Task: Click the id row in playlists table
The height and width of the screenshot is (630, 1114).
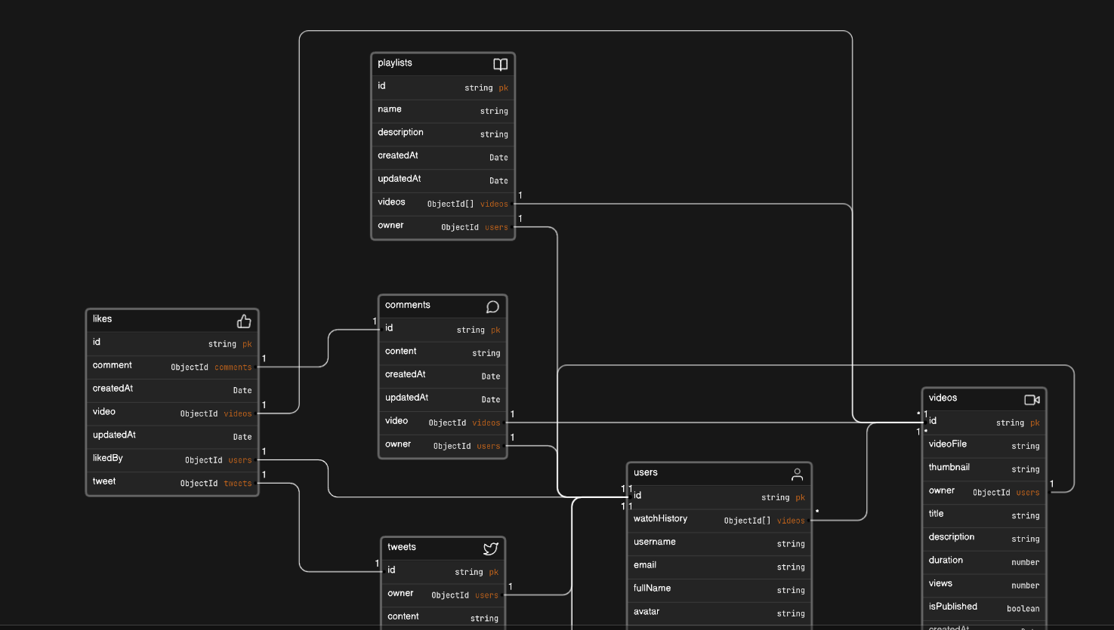Action: (443, 87)
